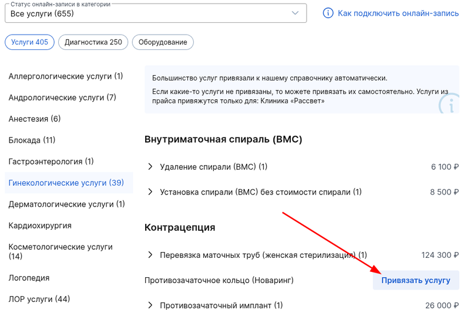
Task: Select the Андрологические услуги category
Action: pos(62,98)
